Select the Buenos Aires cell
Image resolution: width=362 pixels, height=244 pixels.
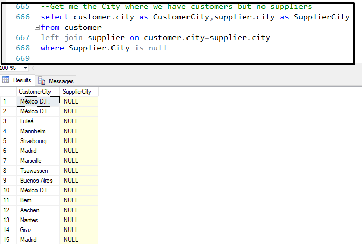[38, 181]
